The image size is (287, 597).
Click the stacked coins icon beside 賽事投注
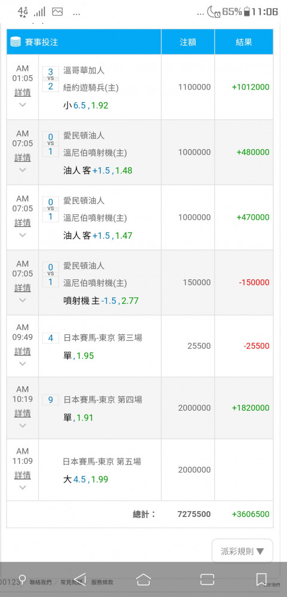click(16, 42)
